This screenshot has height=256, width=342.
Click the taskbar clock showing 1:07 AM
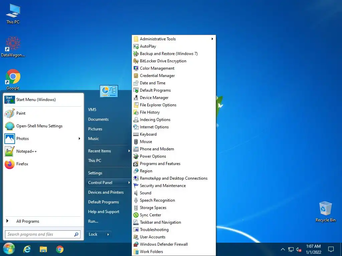pos(313,249)
